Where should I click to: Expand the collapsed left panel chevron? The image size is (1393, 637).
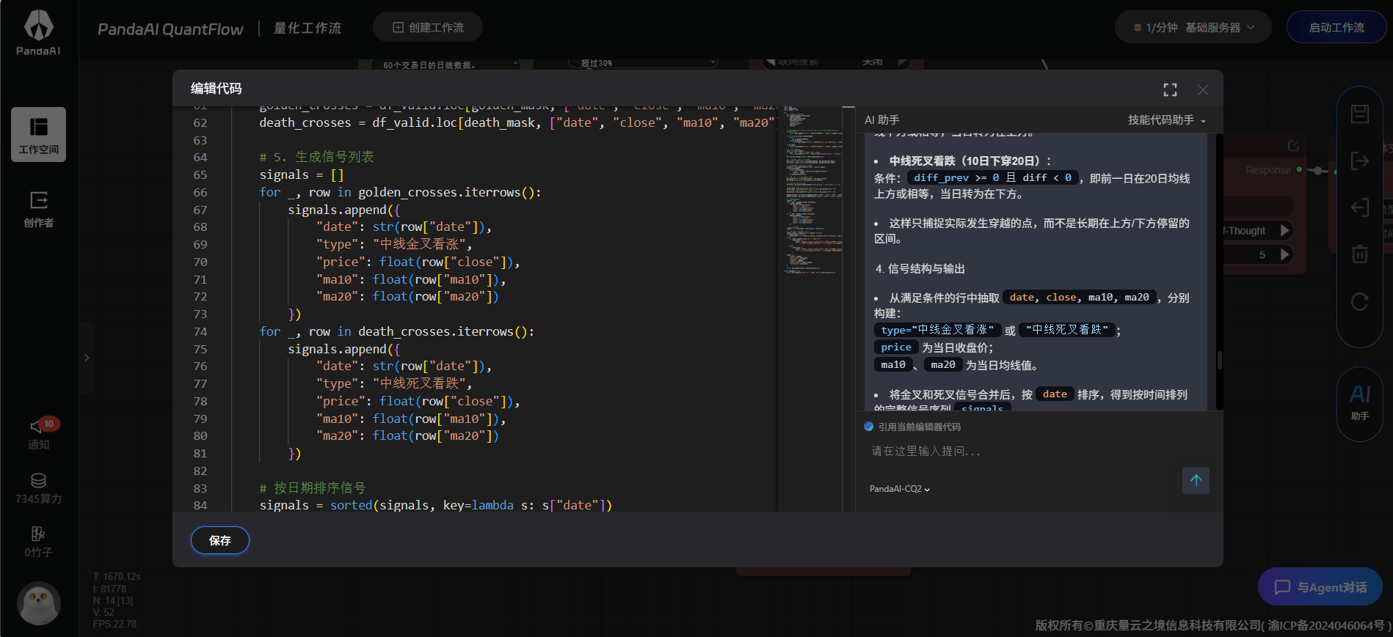point(87,358)
